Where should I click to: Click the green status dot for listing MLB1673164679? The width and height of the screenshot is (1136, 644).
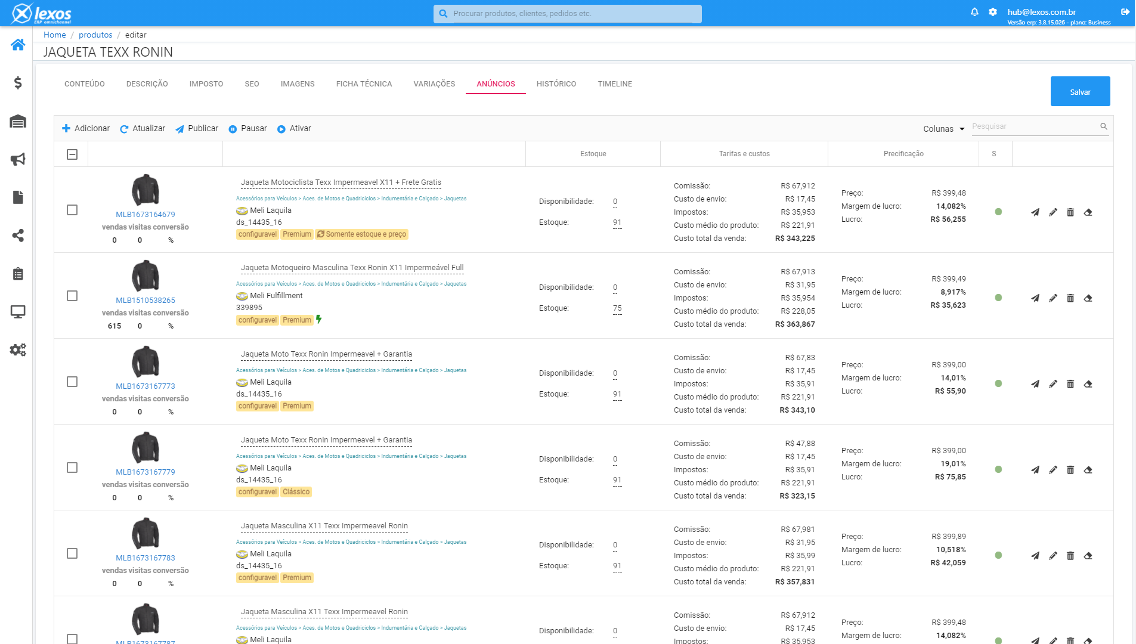click(x=998, y=212)
